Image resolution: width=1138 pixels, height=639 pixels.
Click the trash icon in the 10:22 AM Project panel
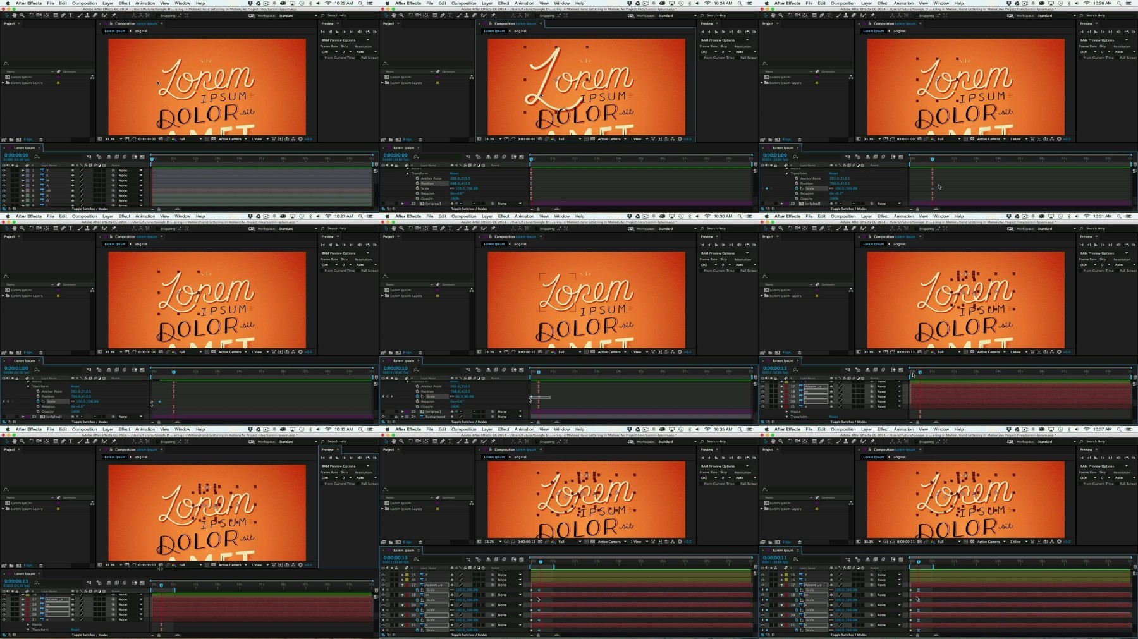[x=41, y=140]
